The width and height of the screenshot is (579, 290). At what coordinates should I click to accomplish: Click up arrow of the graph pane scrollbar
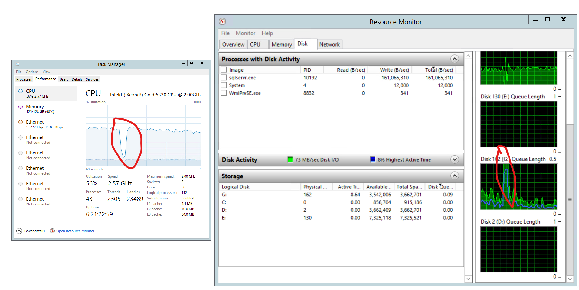[x=570, y=56]
